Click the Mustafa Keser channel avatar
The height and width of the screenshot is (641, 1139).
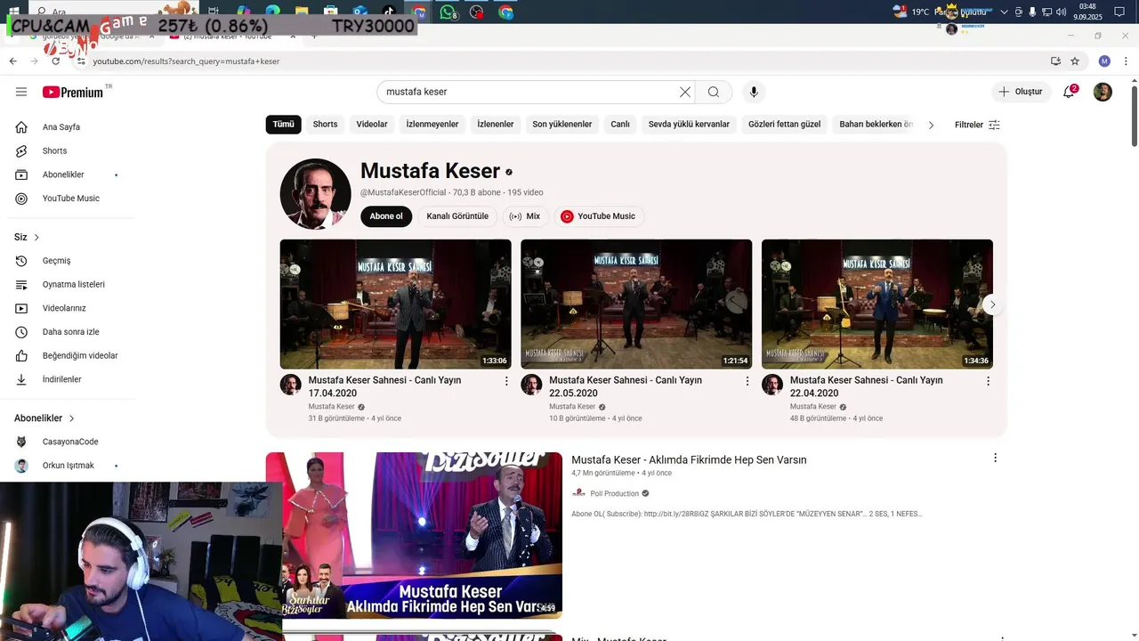315,194
